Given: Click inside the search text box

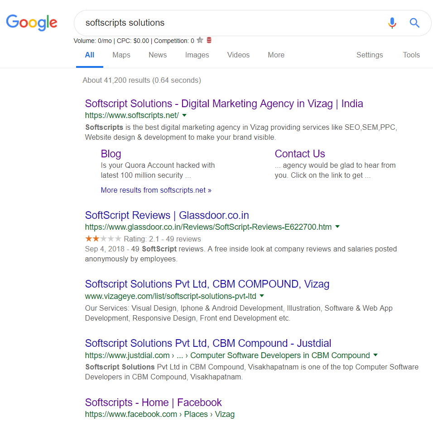Looking at the screenshot, I should click(x=226, y=23).
